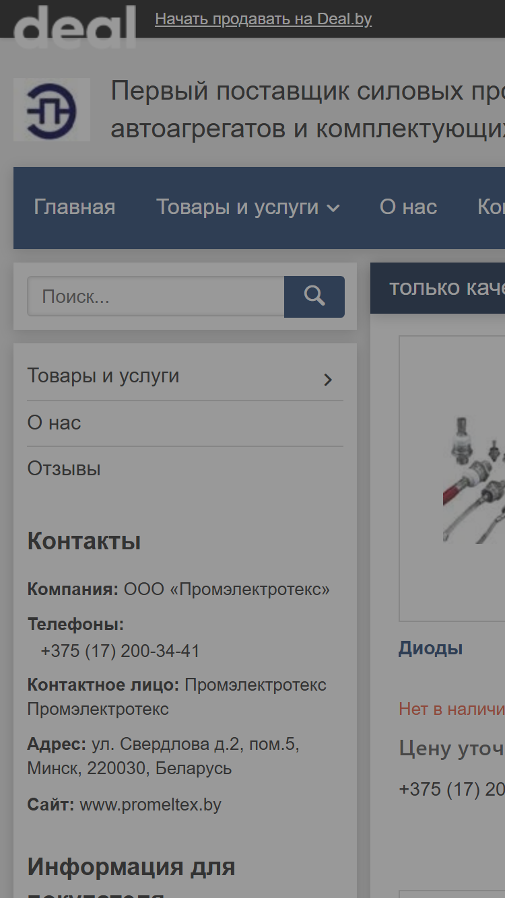Click the address 'ул. Свердлова д.2, пом.5'

coord(195,744)
